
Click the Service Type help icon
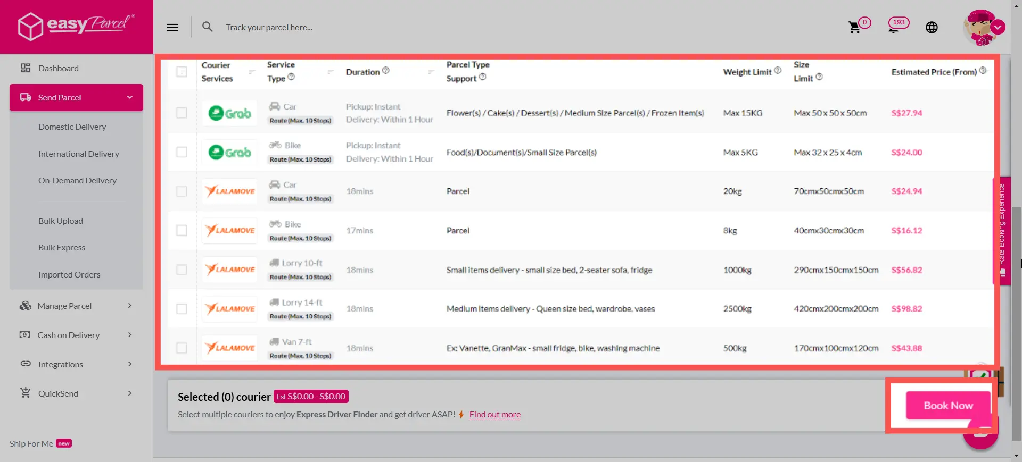[x=291, y=77]
